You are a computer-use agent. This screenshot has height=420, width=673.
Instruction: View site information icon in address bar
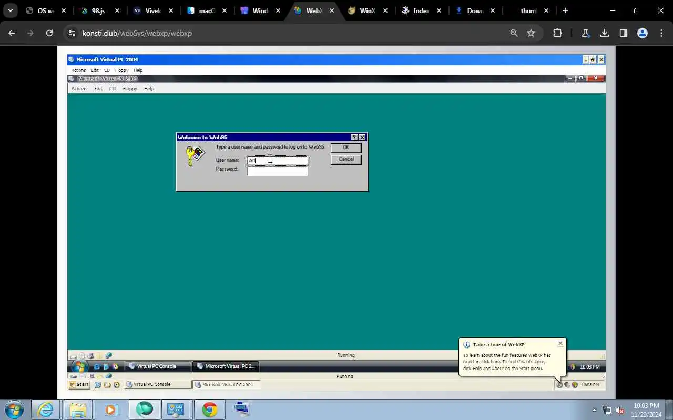[x=72, y=33]
